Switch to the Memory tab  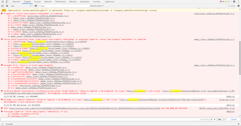pyautogui.click(x=73, y=1)
